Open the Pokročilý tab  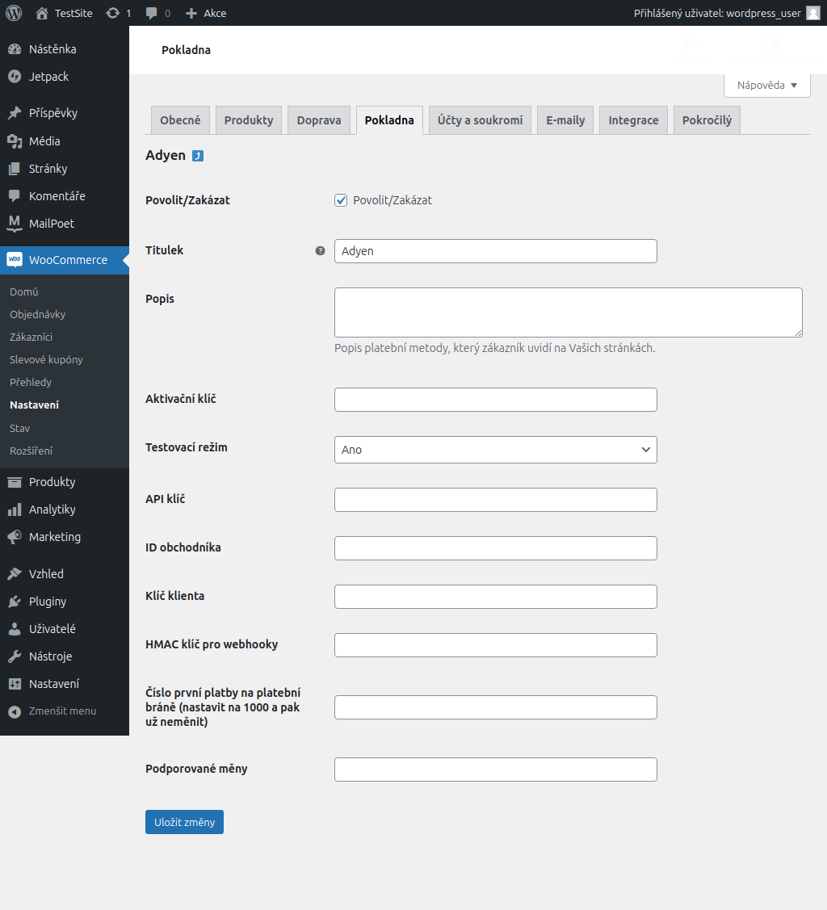[x=707, y=120]
